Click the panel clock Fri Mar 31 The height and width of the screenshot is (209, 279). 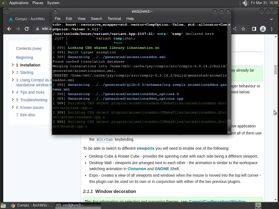[264, 3]
